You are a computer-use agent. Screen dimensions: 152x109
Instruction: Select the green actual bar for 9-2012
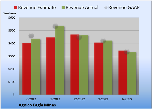coord(60,60)
